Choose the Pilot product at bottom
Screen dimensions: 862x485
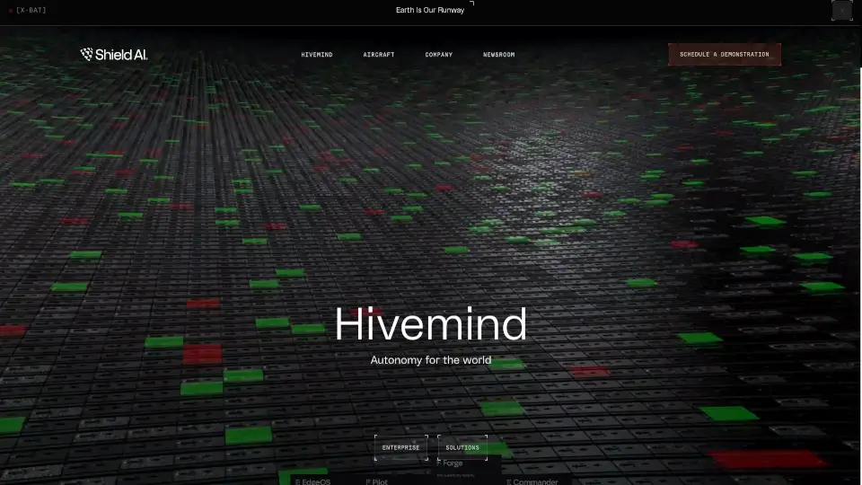(x=377, y=481)
